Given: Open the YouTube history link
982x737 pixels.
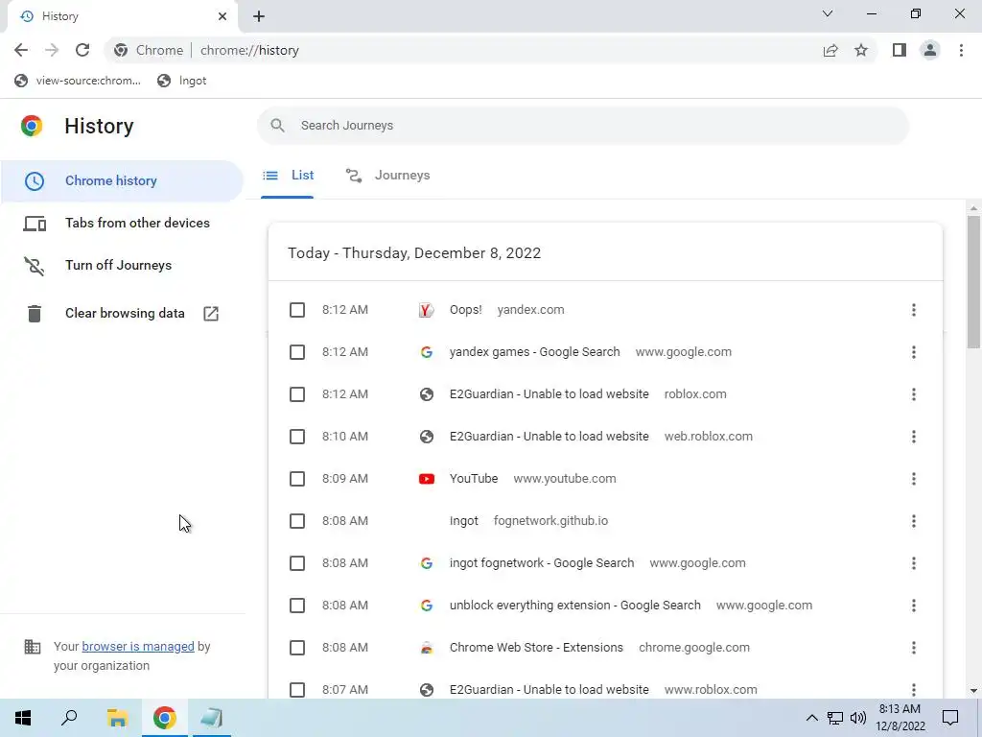Looking at the screenshot, I should (x=474, y=479).
